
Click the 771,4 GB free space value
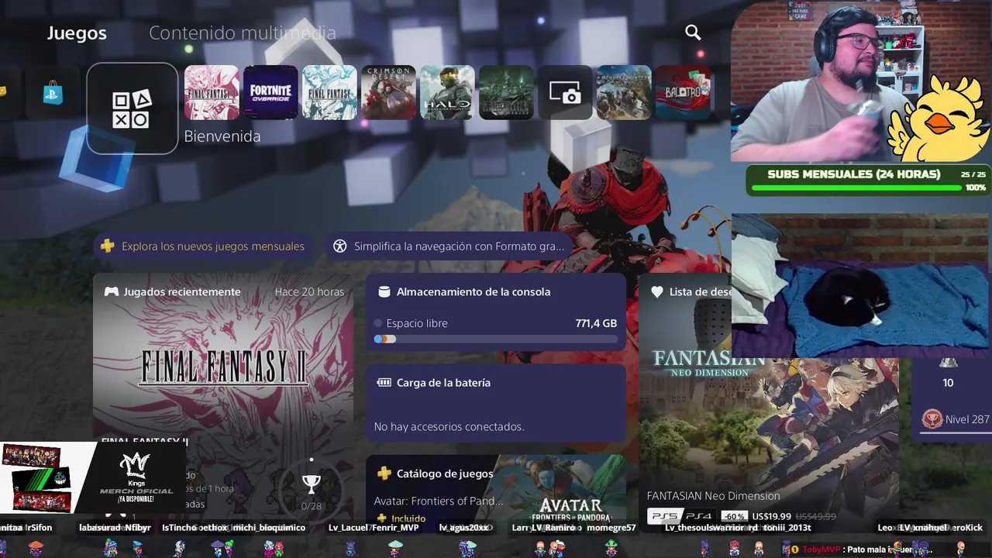596,323
